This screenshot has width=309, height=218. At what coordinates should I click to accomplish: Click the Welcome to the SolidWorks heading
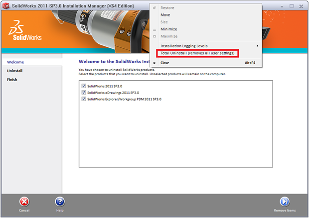114,62
